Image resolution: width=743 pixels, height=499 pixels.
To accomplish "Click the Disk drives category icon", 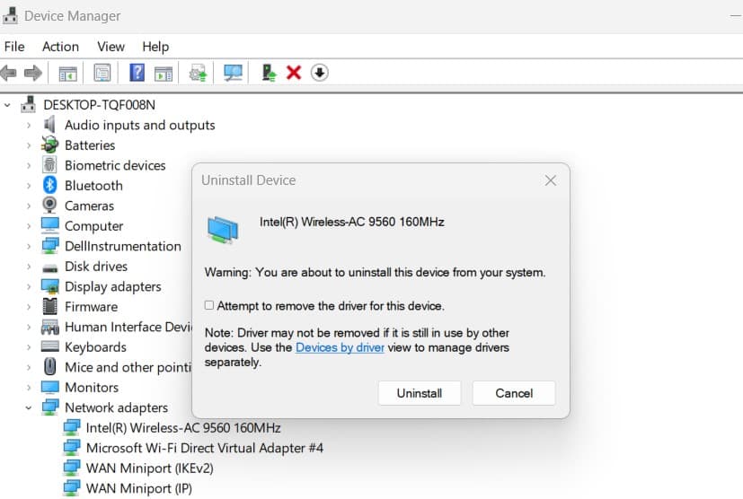I will pos(49,268).
